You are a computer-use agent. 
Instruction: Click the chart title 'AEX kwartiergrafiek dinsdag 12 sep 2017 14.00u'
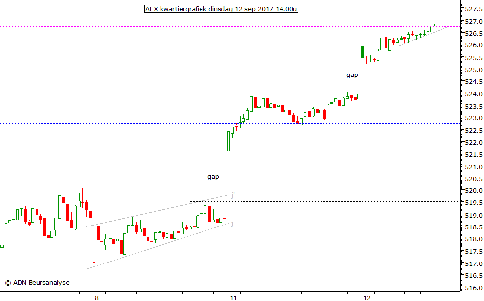(221, 9)
